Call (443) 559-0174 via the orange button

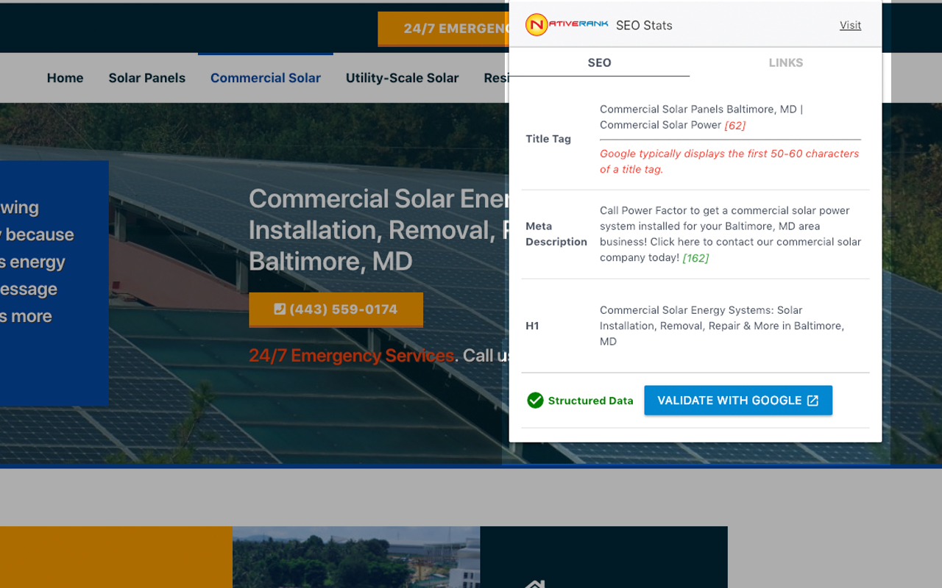[x=336, y=309]
